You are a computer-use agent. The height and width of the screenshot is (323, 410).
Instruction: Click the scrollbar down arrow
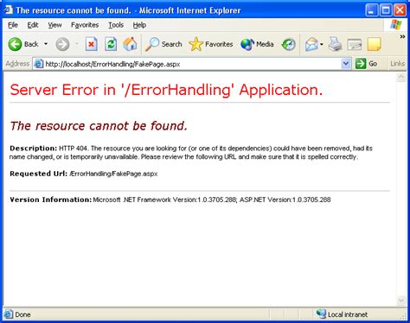click(400, 301)
